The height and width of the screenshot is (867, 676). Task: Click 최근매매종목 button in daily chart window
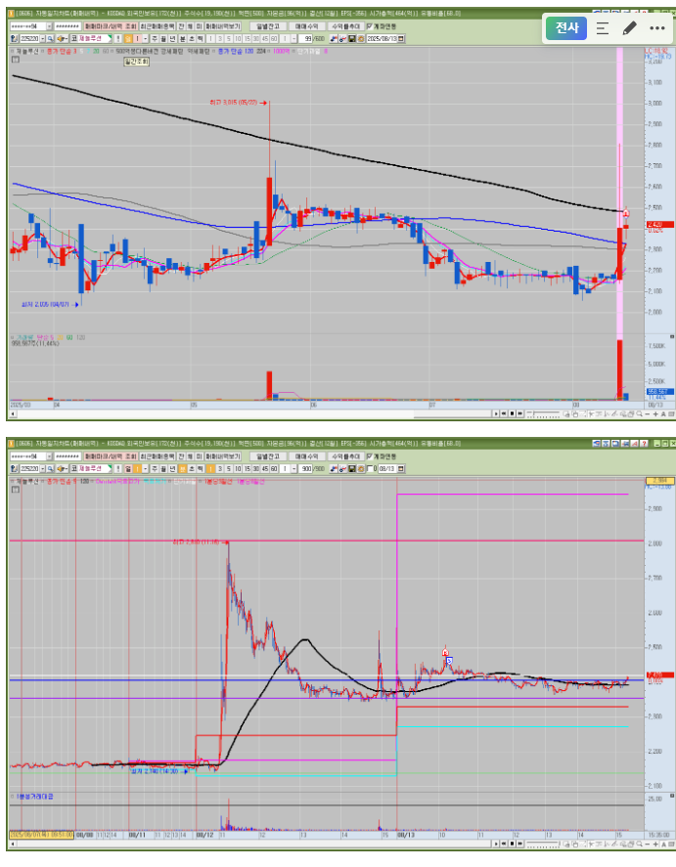tap(158, 26)
